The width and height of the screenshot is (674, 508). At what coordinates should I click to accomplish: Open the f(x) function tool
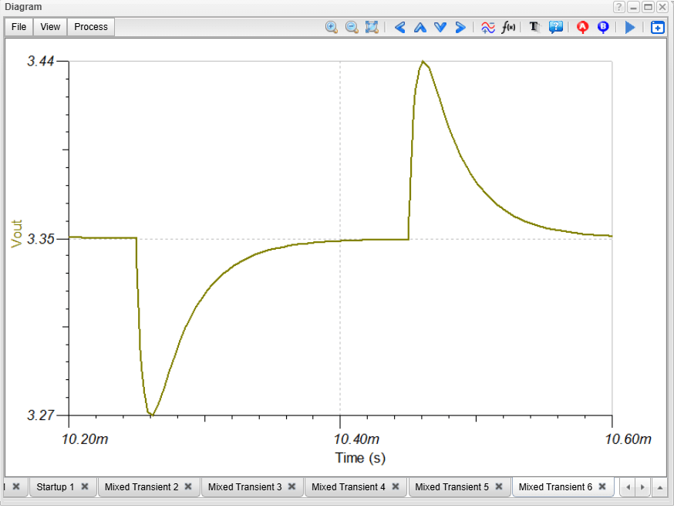508,27
